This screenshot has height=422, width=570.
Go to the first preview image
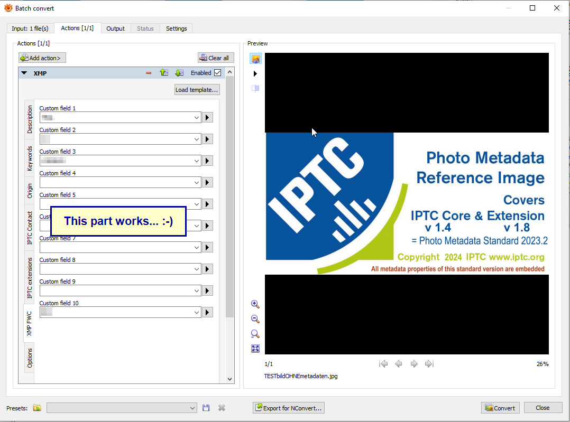383,363
